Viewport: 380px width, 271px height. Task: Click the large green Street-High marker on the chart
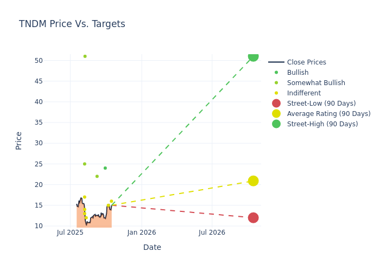pos(253,56)
